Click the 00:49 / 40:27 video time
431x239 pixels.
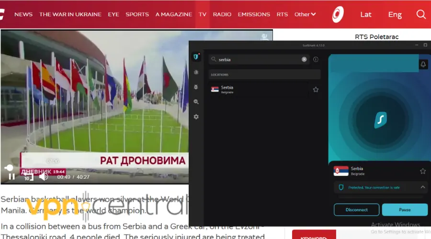pos(73,177)
